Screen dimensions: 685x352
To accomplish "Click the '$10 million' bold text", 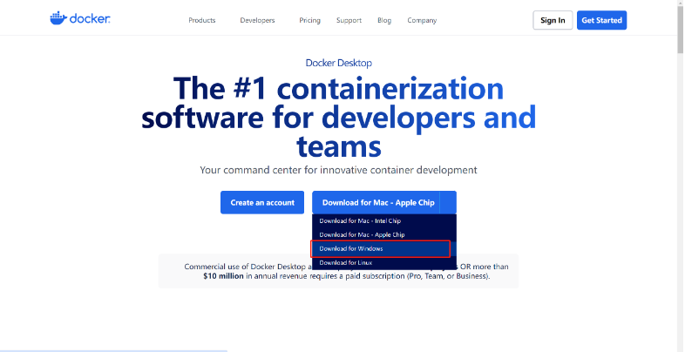I will tap(223, 276).
